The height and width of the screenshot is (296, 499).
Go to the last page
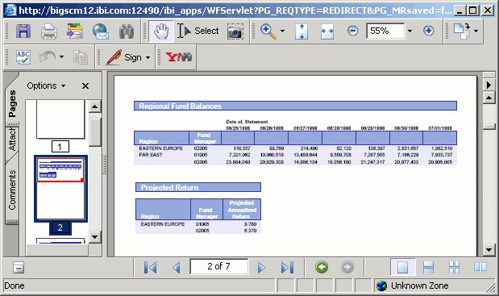(x=287, y=267)
